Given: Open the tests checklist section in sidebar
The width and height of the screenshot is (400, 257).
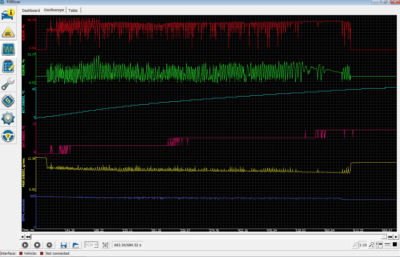Looking at the screenshot, I should [x=8, y=66].
